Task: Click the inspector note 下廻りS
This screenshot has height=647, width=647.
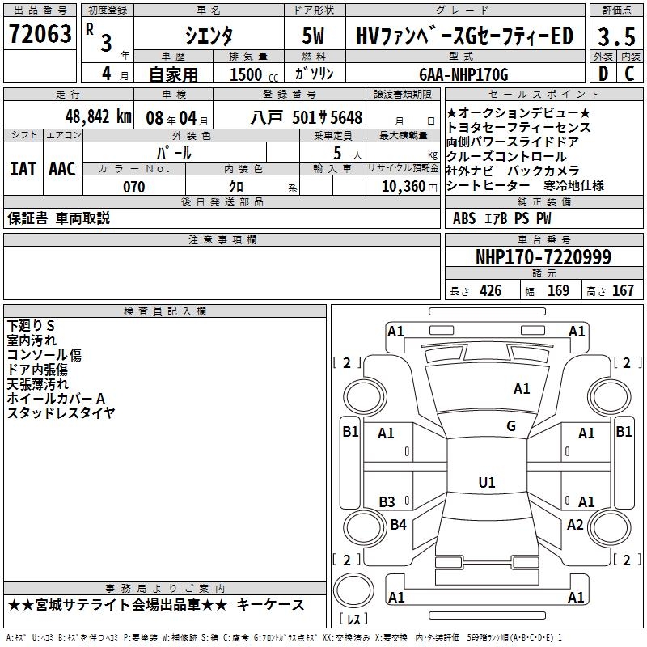Action: tap(31, 326)
